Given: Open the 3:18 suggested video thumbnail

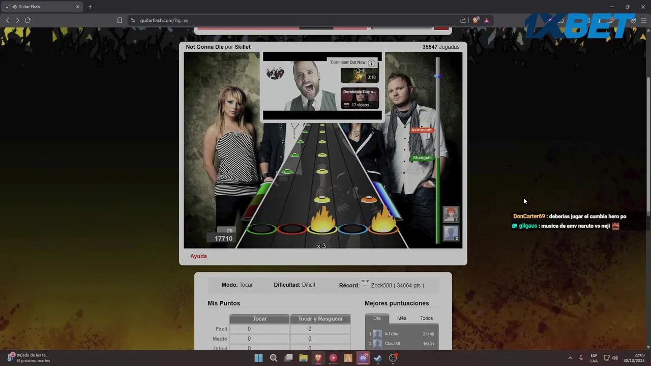Looking at the screenshot, I should [360, 75].
